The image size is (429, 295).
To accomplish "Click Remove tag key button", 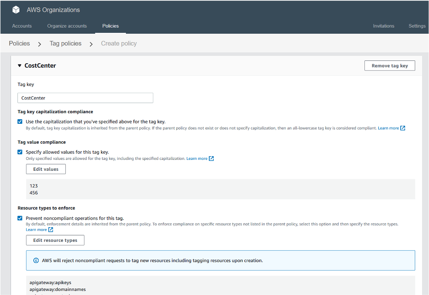I will click(x=390, y=66).
